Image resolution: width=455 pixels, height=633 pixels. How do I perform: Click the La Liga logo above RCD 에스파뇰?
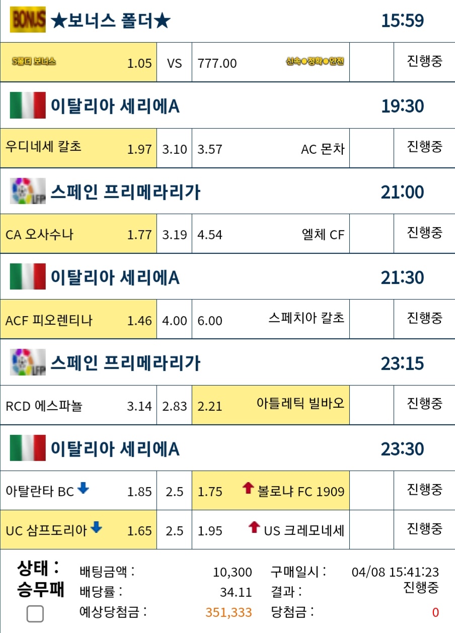pos(28,362)
